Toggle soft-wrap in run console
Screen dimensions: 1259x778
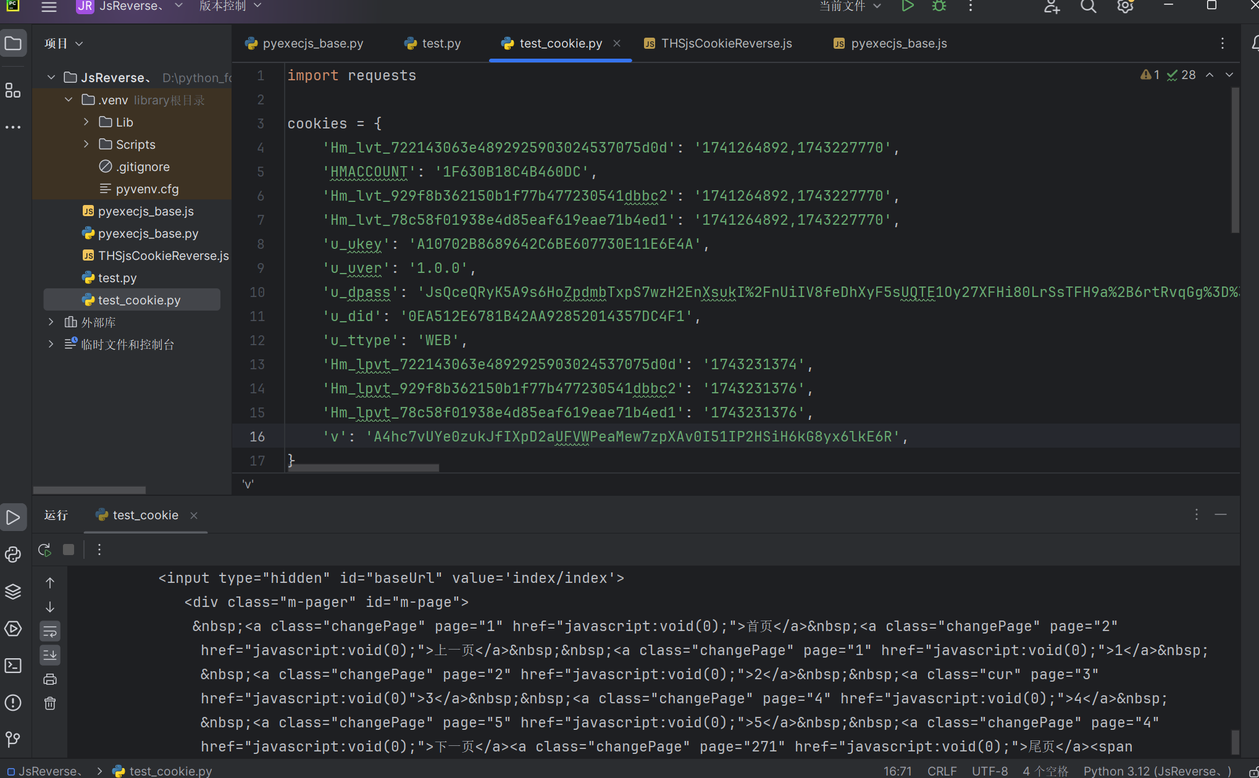(50, 631)
